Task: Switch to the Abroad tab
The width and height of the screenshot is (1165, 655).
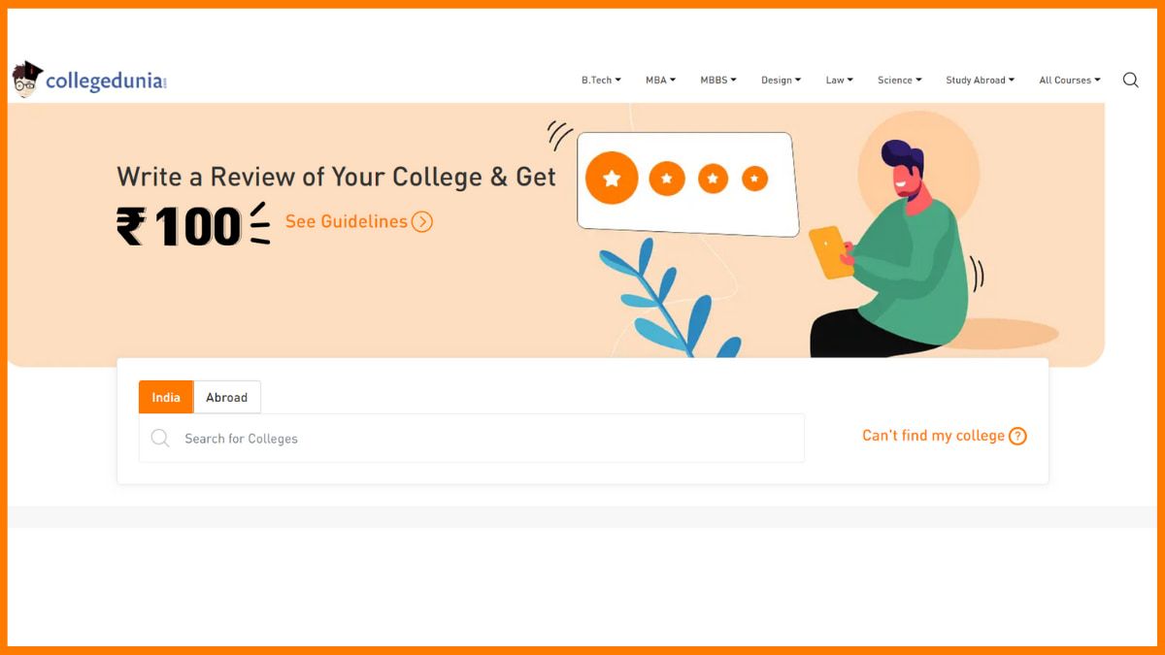Action: 227,397
